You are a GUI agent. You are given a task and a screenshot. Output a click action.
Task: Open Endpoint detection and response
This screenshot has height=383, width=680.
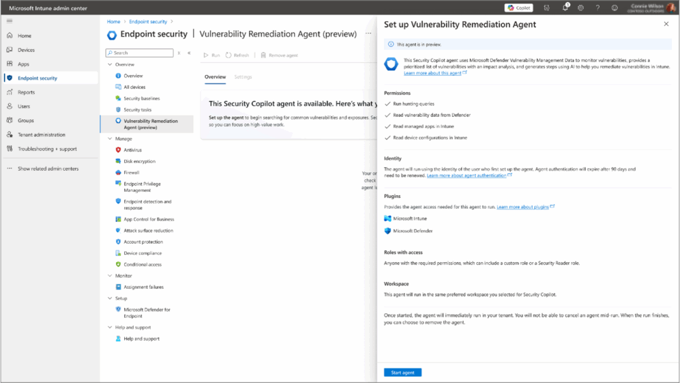[147, 204]
